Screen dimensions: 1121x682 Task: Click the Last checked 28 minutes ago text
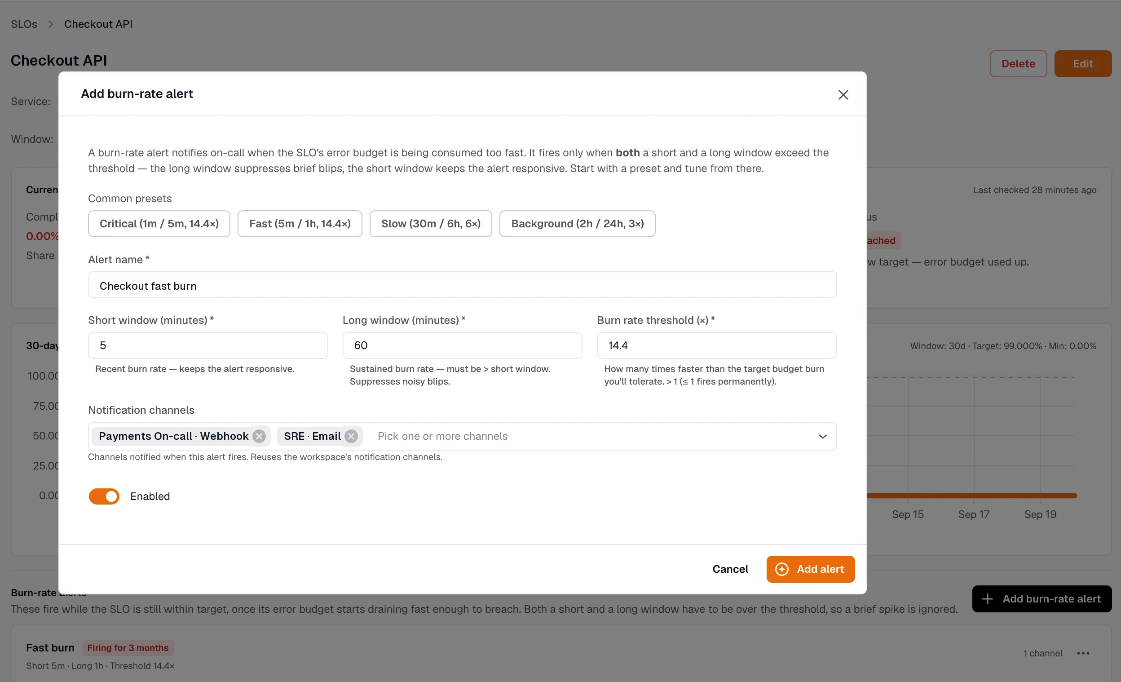(x=1035, y=190)
